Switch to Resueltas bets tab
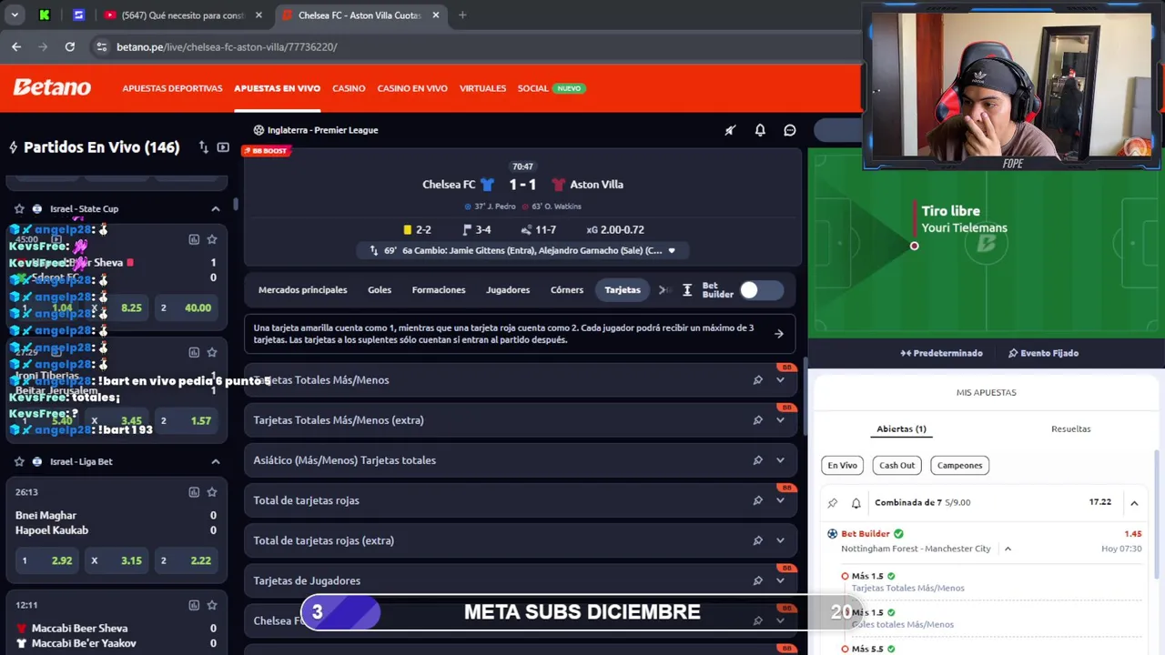Viewport: 1165px width, 655px height. (x=1070, y=429)
